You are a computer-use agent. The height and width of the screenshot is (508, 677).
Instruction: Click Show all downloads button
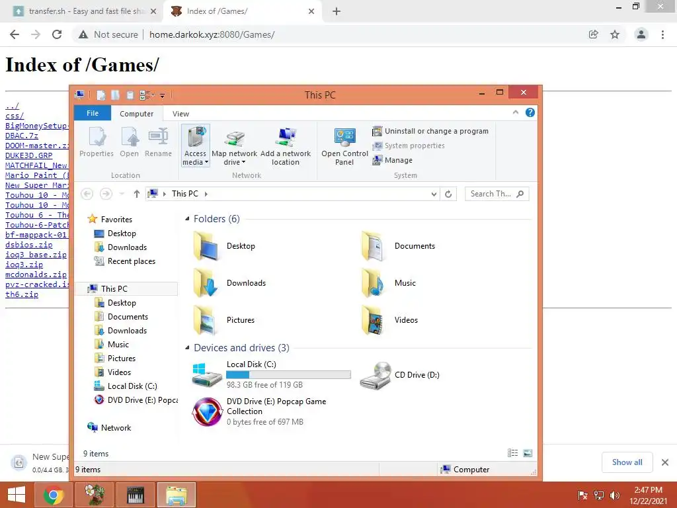(627, 462)
